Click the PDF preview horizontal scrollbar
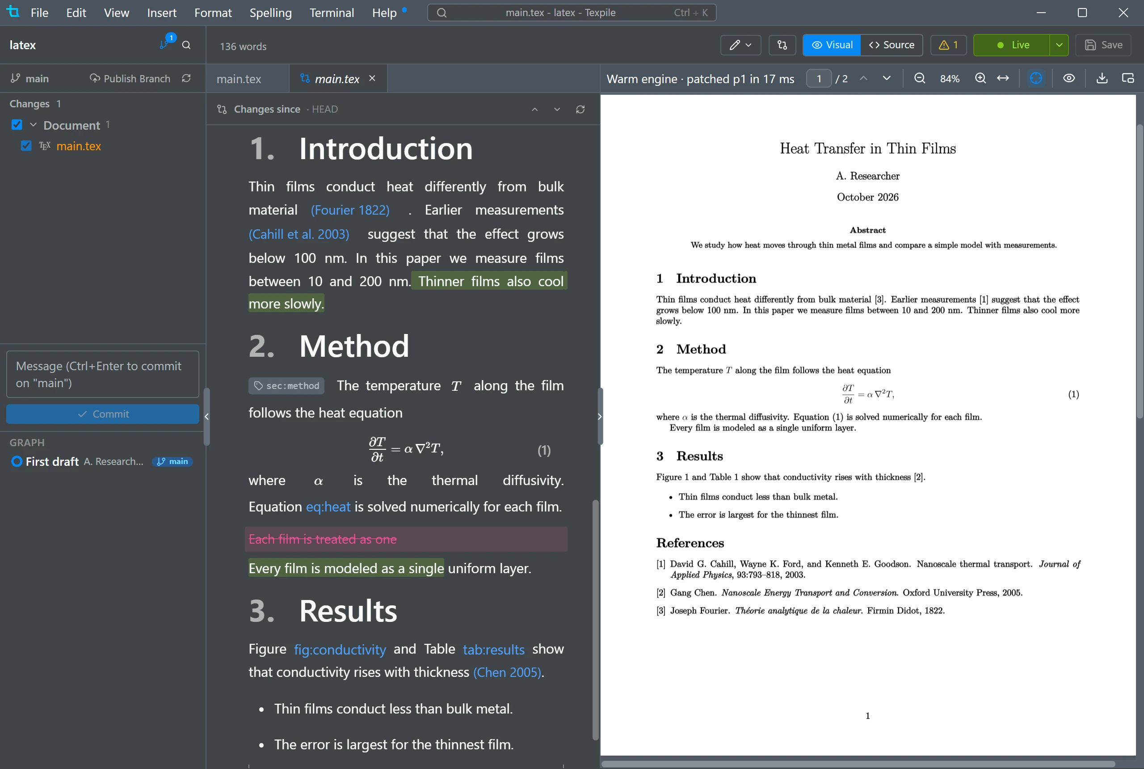Viewport: 1144px width, 769px height. click(x=858, y=764)
